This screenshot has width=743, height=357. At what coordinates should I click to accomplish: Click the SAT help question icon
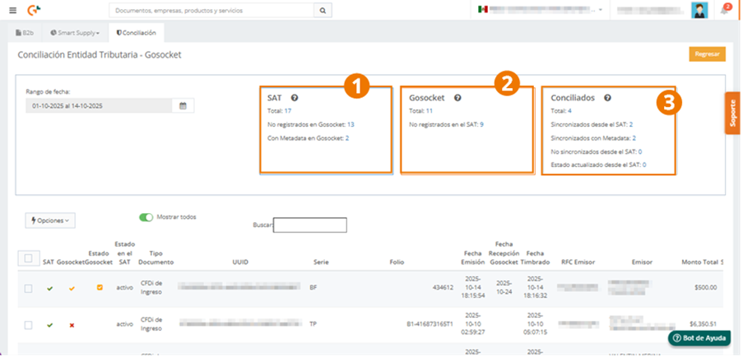tap(295, 98)
